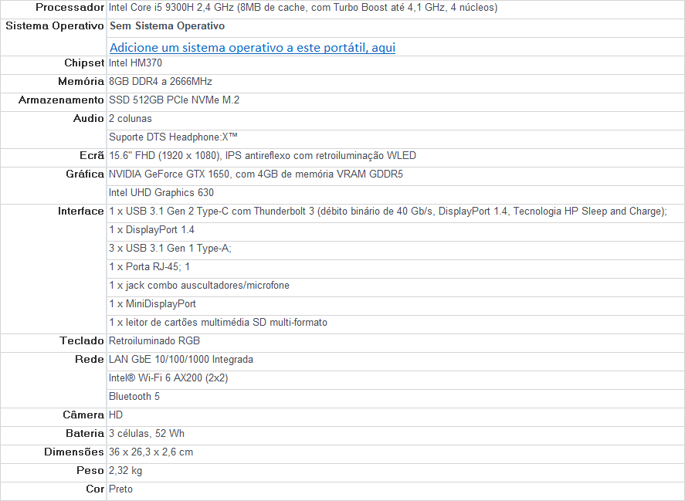Select the '3 células, 52 Wh' battery value
The height and width of the screenshot is (501, 685).
pos(147,434)
